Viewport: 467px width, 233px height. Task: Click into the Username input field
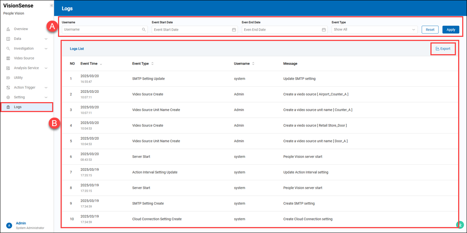(x=102, y=29)
